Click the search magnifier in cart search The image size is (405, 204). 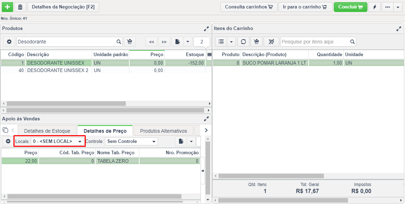(x=353, y=42)
